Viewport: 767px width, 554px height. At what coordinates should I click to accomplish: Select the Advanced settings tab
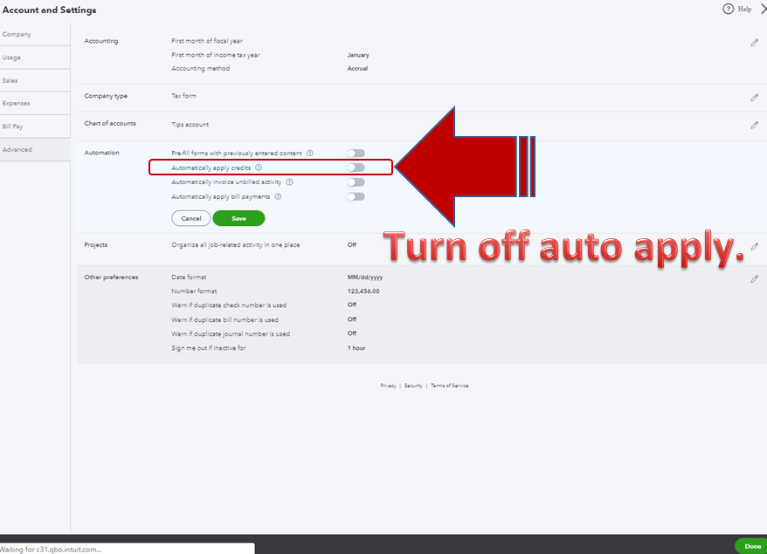point(35,149)
